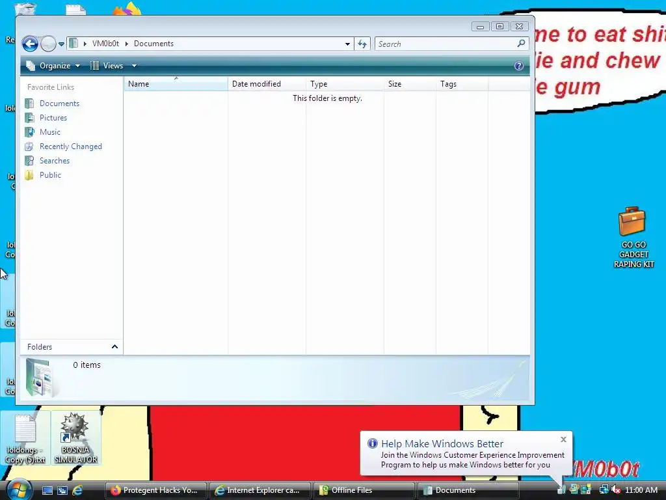
Task: Click the search magnifier icon
Action: [x=521, y=44]
